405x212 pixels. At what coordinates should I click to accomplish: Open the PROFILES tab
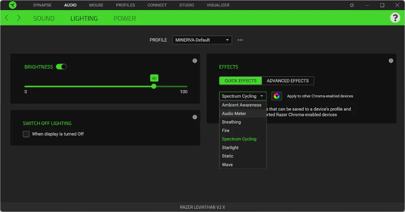(x=125, y=5)
